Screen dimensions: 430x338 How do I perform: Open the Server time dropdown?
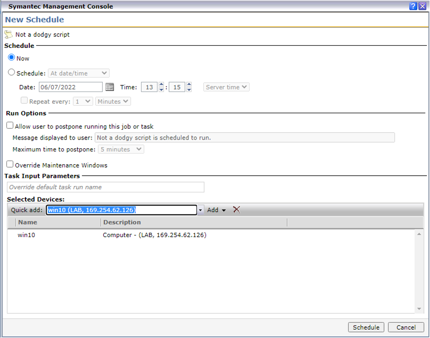click(x=226, y=87)
